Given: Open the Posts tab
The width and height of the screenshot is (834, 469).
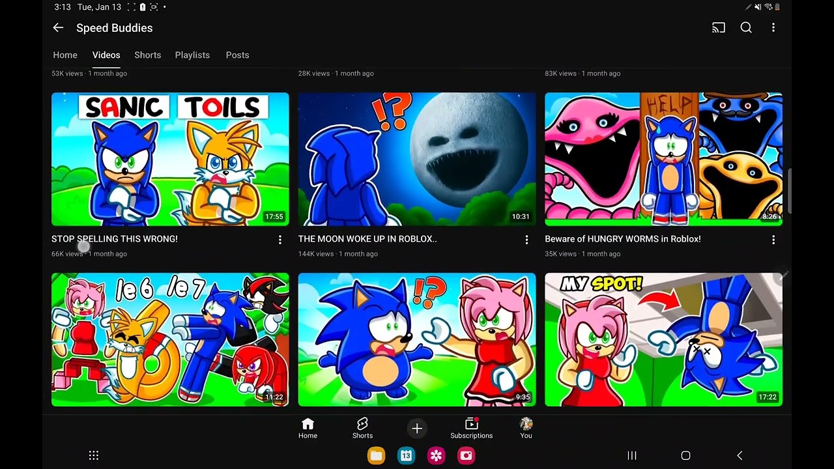Looking at the screenshot, I should pyautogui.click(x=237, y=55).
